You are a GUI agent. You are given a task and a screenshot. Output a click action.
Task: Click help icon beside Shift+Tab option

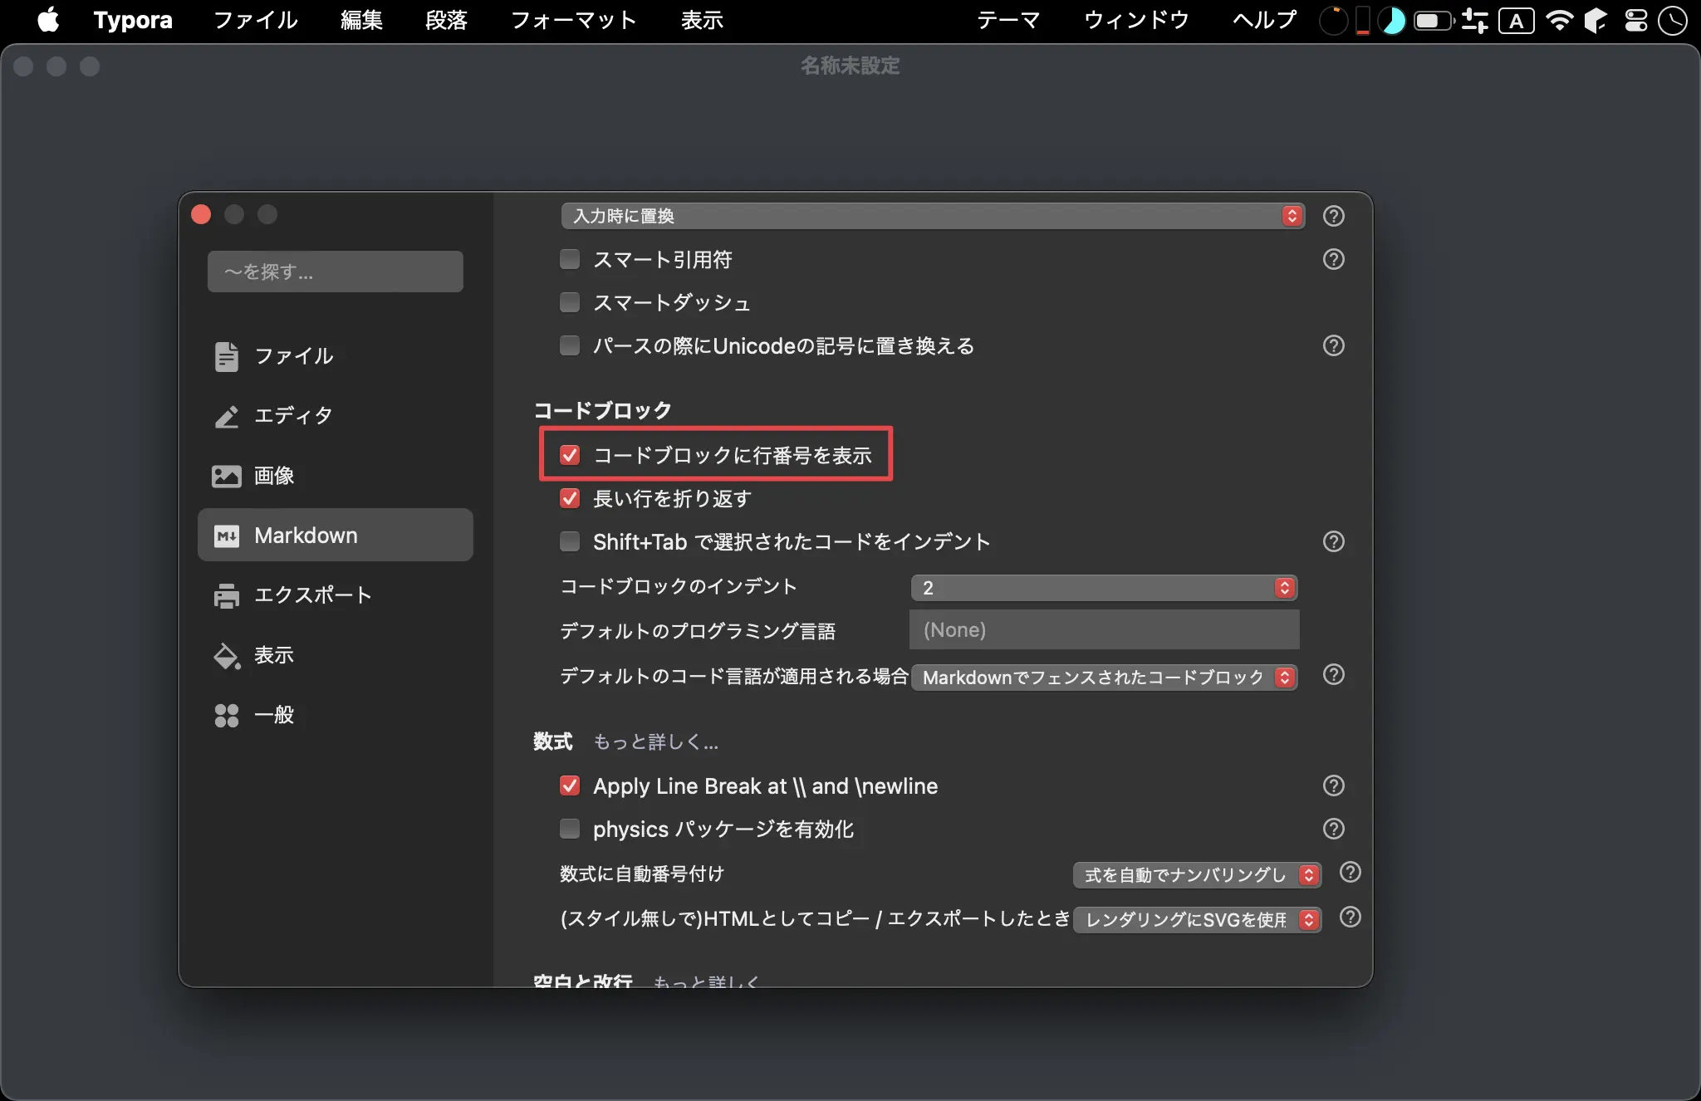(x=1334, y=541)
